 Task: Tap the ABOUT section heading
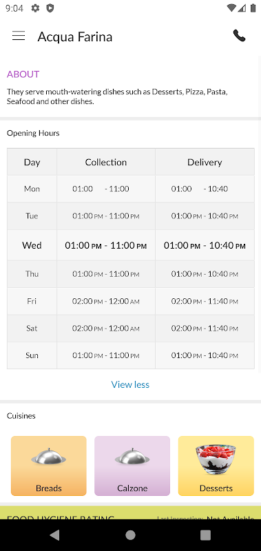pos(23,74)
